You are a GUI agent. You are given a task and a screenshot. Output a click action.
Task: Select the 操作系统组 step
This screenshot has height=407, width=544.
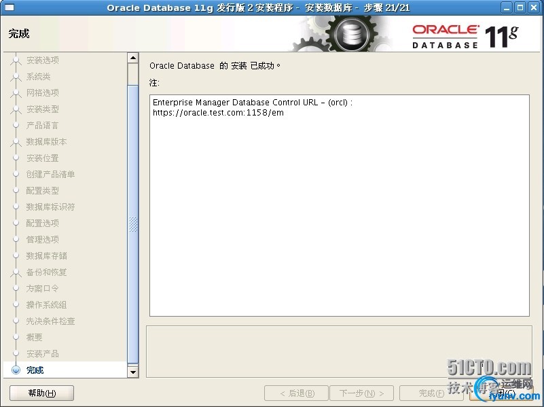[x=46, y=304]
